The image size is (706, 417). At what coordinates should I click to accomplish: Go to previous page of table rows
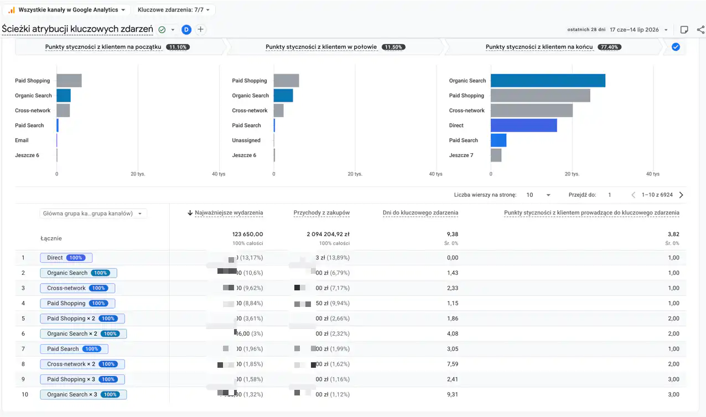click(634, 195)
